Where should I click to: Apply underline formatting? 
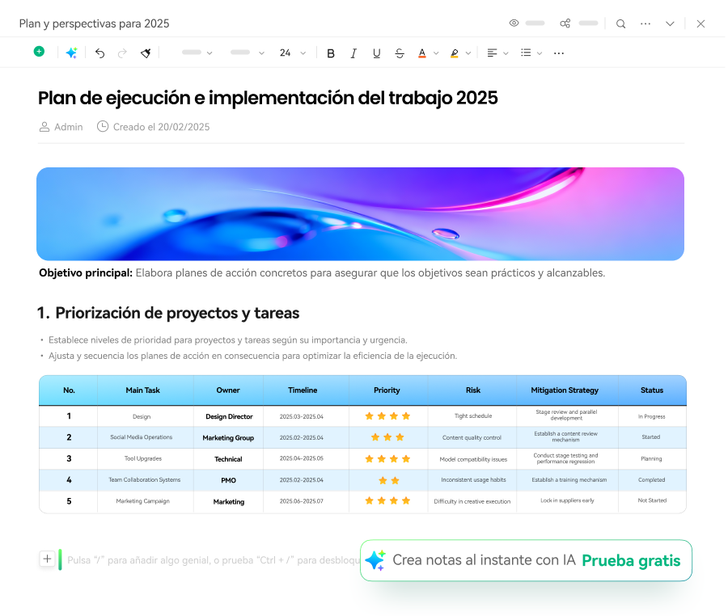click(376, 53)
